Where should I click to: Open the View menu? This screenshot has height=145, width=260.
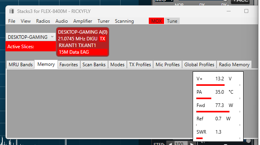click(x=25, y=21)
